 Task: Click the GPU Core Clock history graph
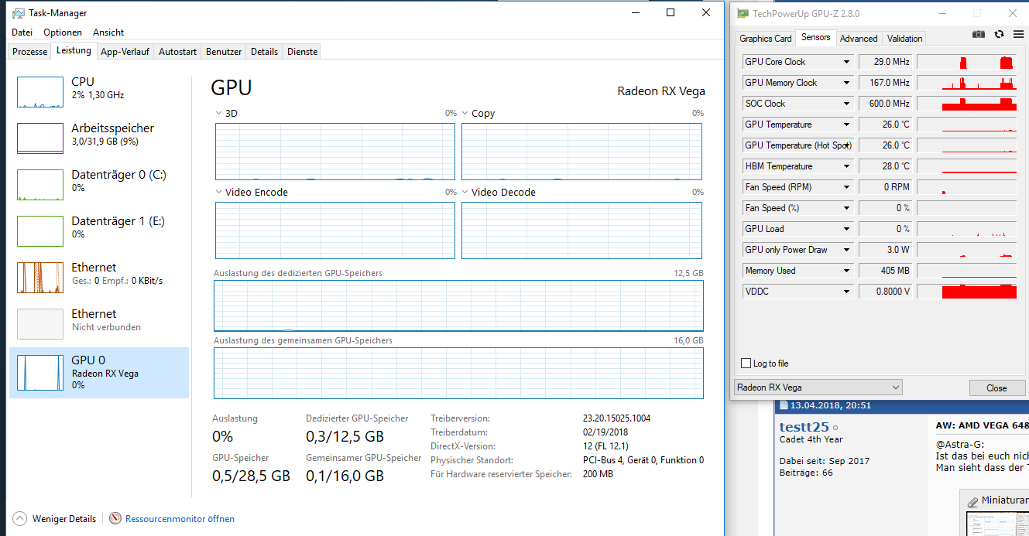pos(966,62)
